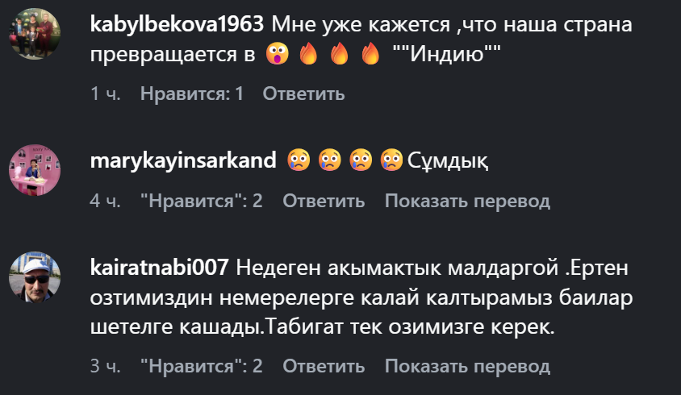This screenshot has width=681, height=395.
Task: Open kairatnabi007's profile picture
Action: coord(35,277)
